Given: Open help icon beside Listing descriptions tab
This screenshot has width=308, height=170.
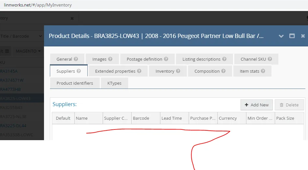Looking at the screenshot, I should click(x=224, y=59).
